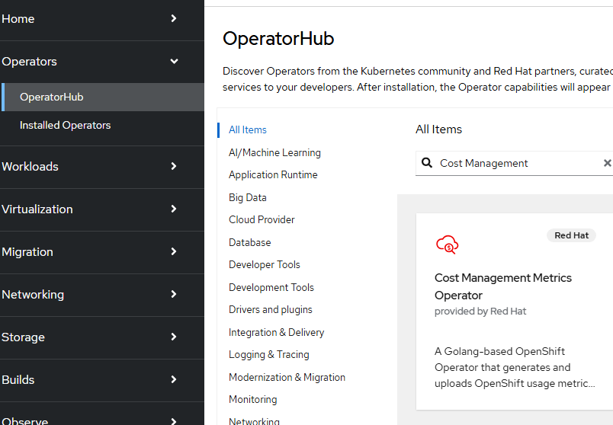Filter by Cloud Provider category

pyautogui.click(x=262, y=219)
